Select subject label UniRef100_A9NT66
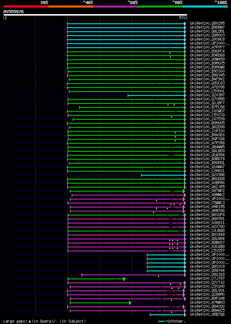The height and width of the screenshot is (324, 231). pyautogui.click(x=207, y=211)
